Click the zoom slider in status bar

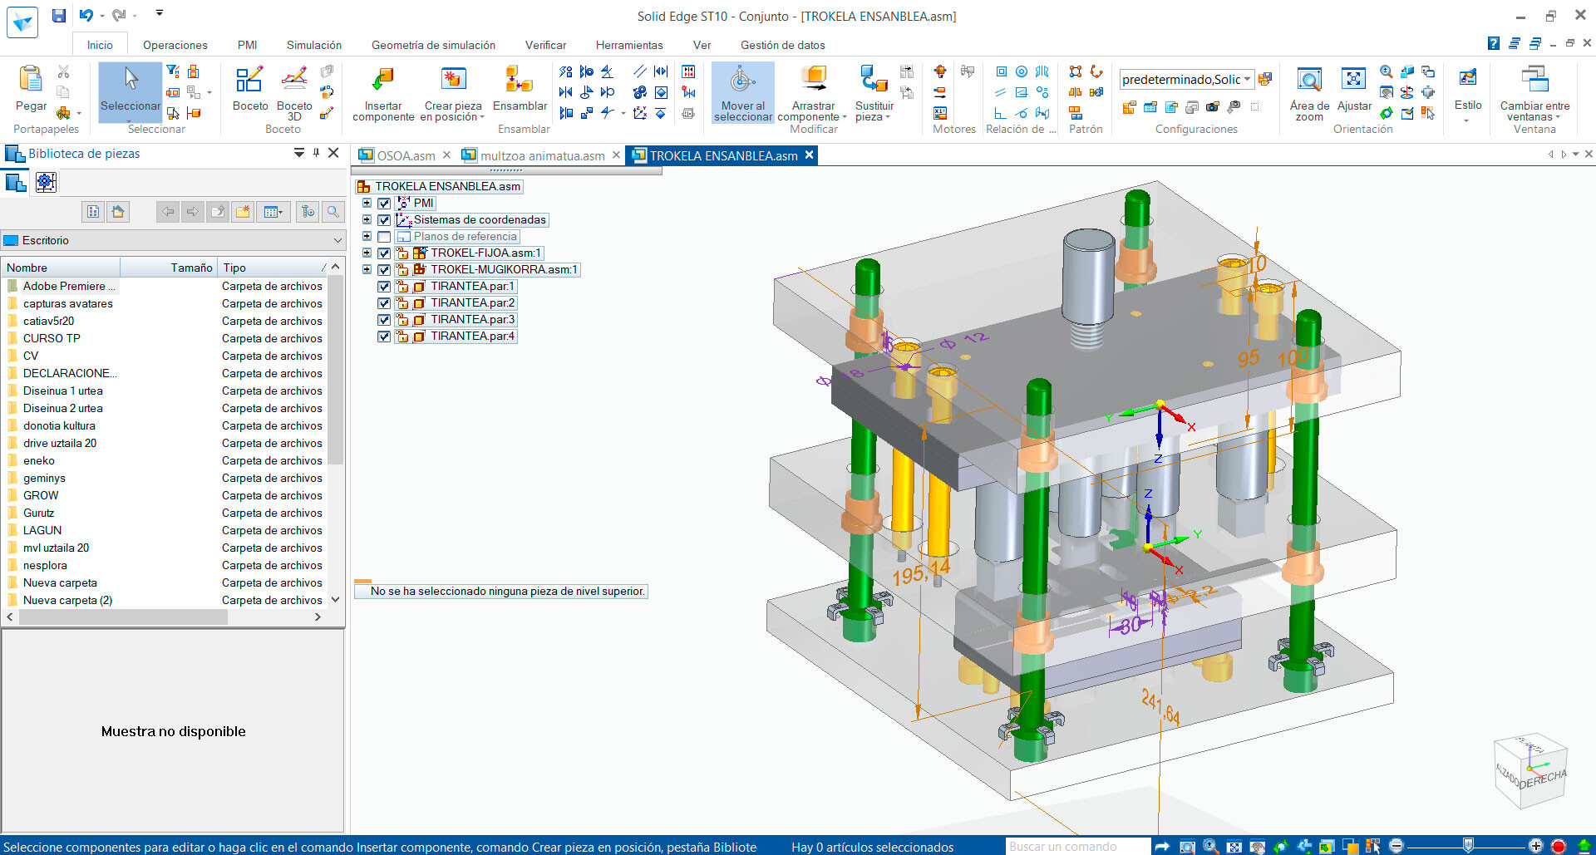(x=1468, y=846)
